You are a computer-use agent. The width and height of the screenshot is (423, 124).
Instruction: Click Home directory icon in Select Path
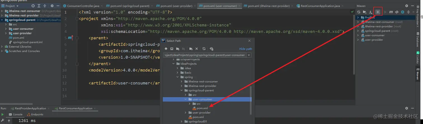point(166,49)
